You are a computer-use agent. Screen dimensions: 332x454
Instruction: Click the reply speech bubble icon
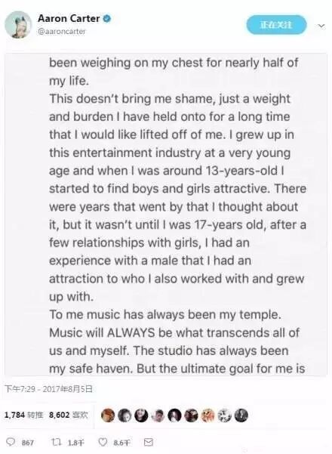tap(11, 442)
